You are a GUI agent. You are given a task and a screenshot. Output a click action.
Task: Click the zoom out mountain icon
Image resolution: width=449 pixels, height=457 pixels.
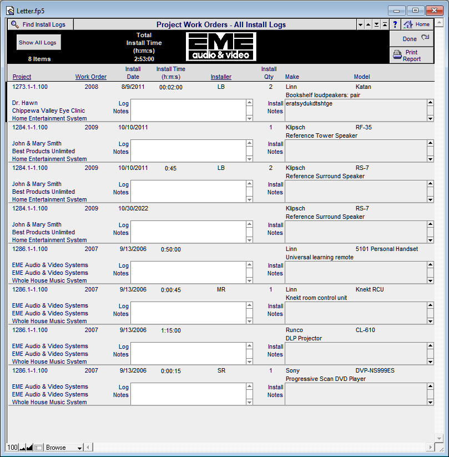pyautogui.click(x=22, y=448)
